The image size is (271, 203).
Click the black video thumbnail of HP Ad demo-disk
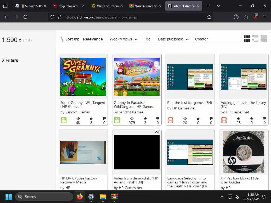tap(137, 152)
